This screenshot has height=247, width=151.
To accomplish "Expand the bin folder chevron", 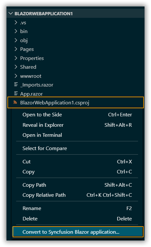I will [x=16, y=31].
